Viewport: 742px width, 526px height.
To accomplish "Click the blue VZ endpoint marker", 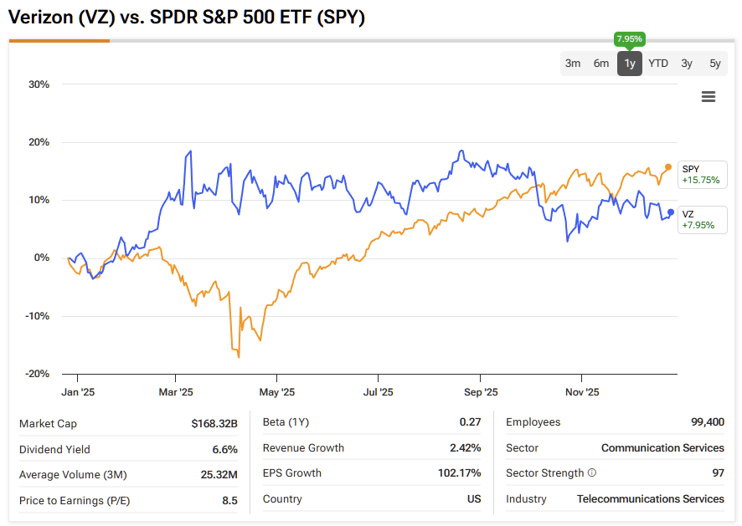I will click(671, 212).
